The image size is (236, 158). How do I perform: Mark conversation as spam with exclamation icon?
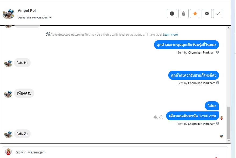(x=172, y=14)
